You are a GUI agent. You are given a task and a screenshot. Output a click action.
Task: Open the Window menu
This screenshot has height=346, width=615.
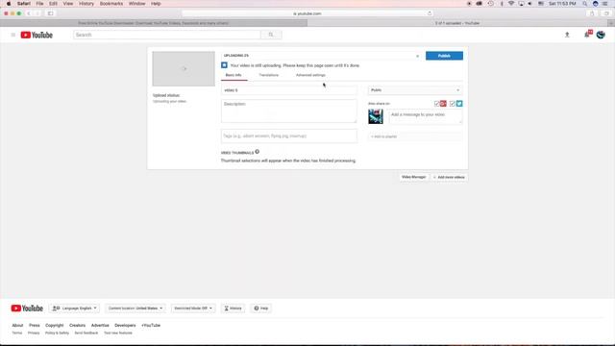pyautogui.click(x=136, y=4)
